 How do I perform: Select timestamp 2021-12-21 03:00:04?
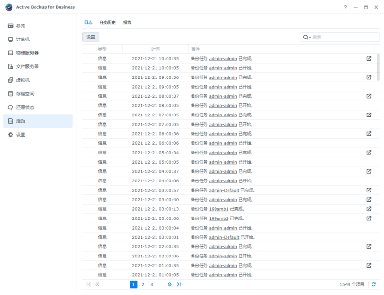pyautogui.click(x=155, y=228)
